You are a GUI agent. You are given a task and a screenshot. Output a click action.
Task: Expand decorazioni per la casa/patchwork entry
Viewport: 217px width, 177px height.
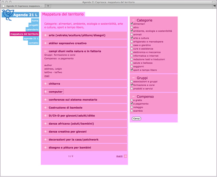click(x=45, y=139)
